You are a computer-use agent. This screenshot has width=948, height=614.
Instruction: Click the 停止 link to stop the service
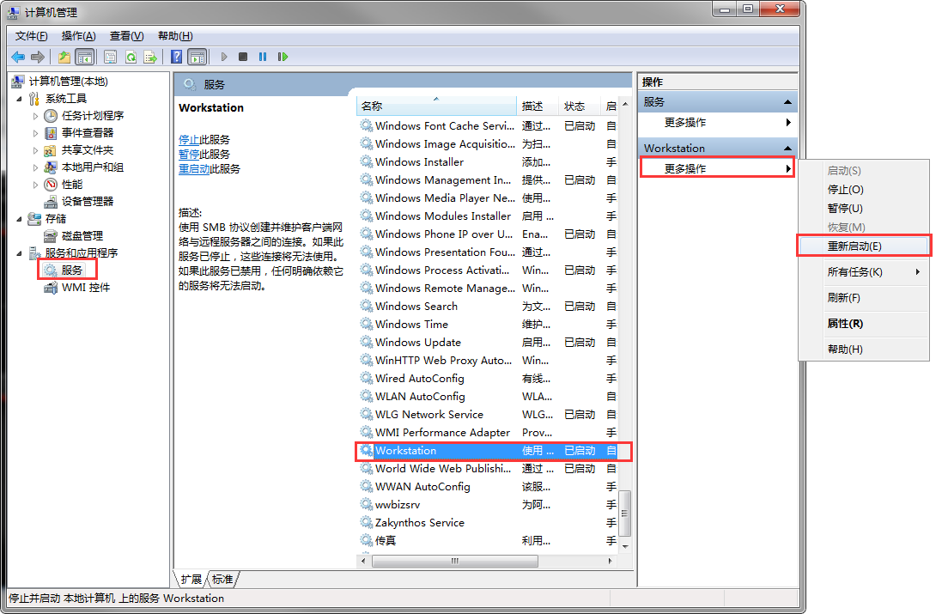coord(189,139)
